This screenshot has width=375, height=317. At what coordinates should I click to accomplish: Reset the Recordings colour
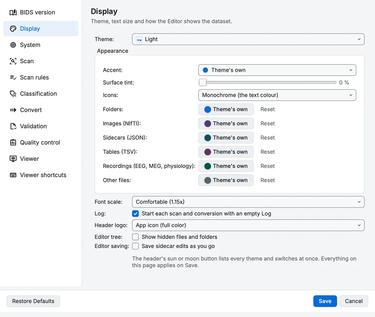(267, 166)
